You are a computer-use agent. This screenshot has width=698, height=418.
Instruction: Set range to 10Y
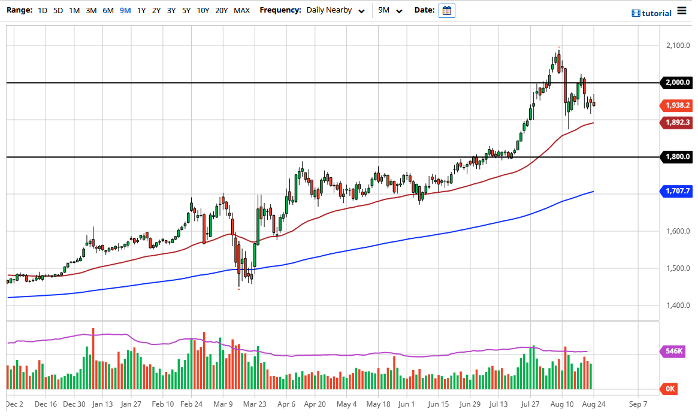(203, 10)
